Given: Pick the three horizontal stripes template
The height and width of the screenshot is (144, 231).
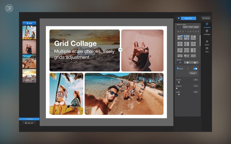Looking at the screenshot, I should click(x=193, y=56).
